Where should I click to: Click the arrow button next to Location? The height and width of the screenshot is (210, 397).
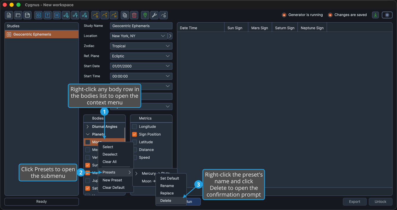pos(170,36)
